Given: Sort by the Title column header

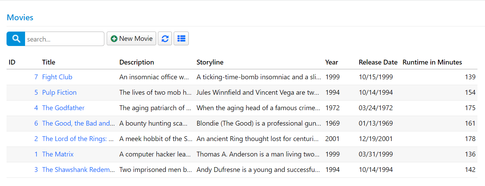Looking at the screenshot, I should 49,62.
